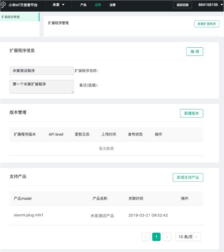Grab the textarea resize handle corner

[x=73, y=92]
